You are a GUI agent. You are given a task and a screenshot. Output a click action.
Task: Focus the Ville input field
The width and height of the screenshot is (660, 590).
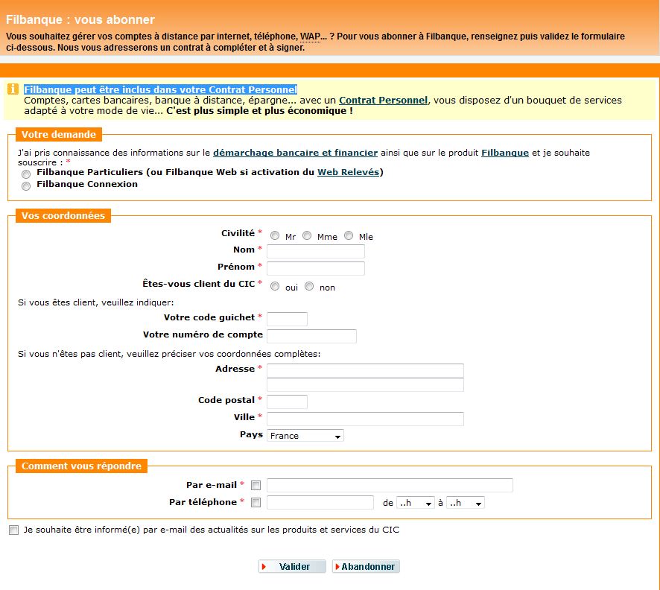click(x=365, y=419)
